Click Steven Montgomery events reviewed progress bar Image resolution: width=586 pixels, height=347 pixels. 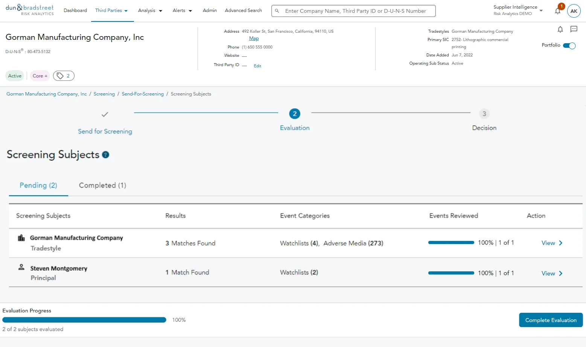(451, 273)
